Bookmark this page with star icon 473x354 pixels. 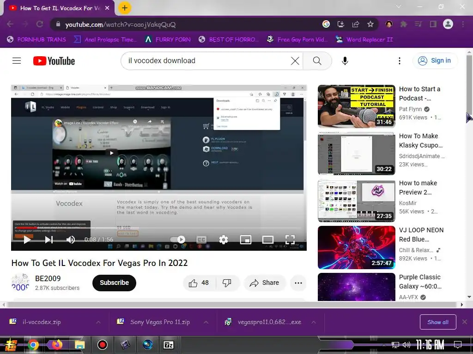pyautogui.click(x=370, y=24)
